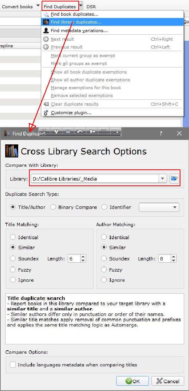
Task: Click the Find metadata variations person icon
Action: [x=46, y=31]
